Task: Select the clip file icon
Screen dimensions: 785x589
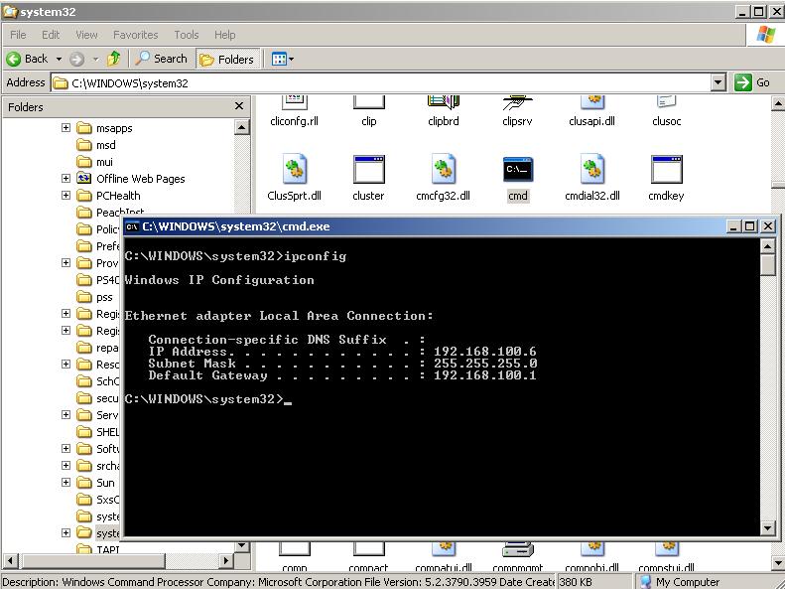Action: tap(369, 102)
